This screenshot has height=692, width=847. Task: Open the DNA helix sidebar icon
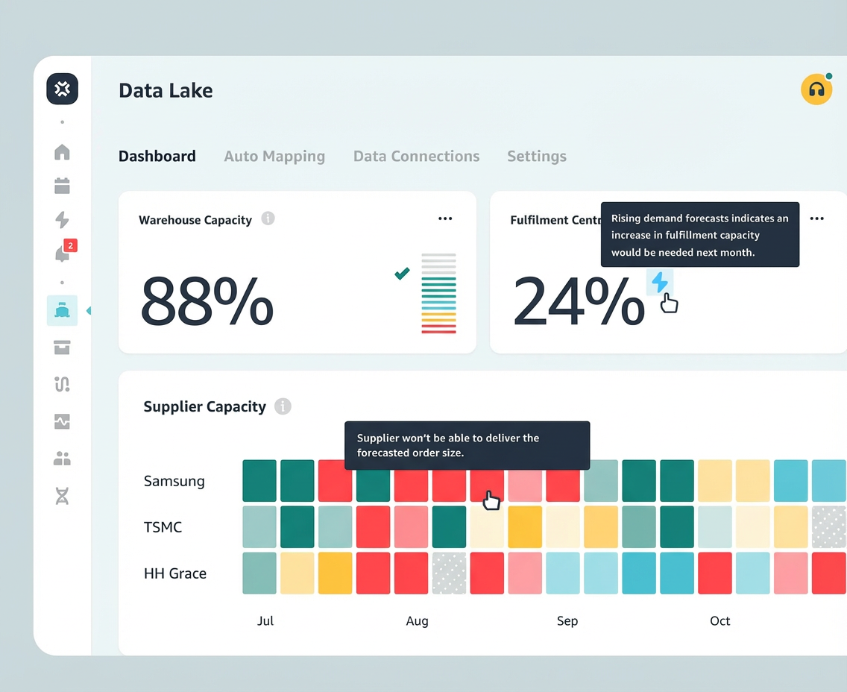click(x=63, y=496)
